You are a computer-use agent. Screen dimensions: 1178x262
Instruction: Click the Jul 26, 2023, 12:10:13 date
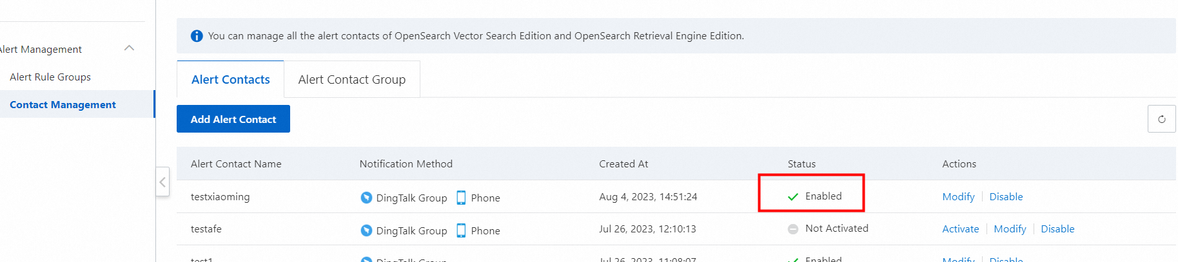point(647,229)
